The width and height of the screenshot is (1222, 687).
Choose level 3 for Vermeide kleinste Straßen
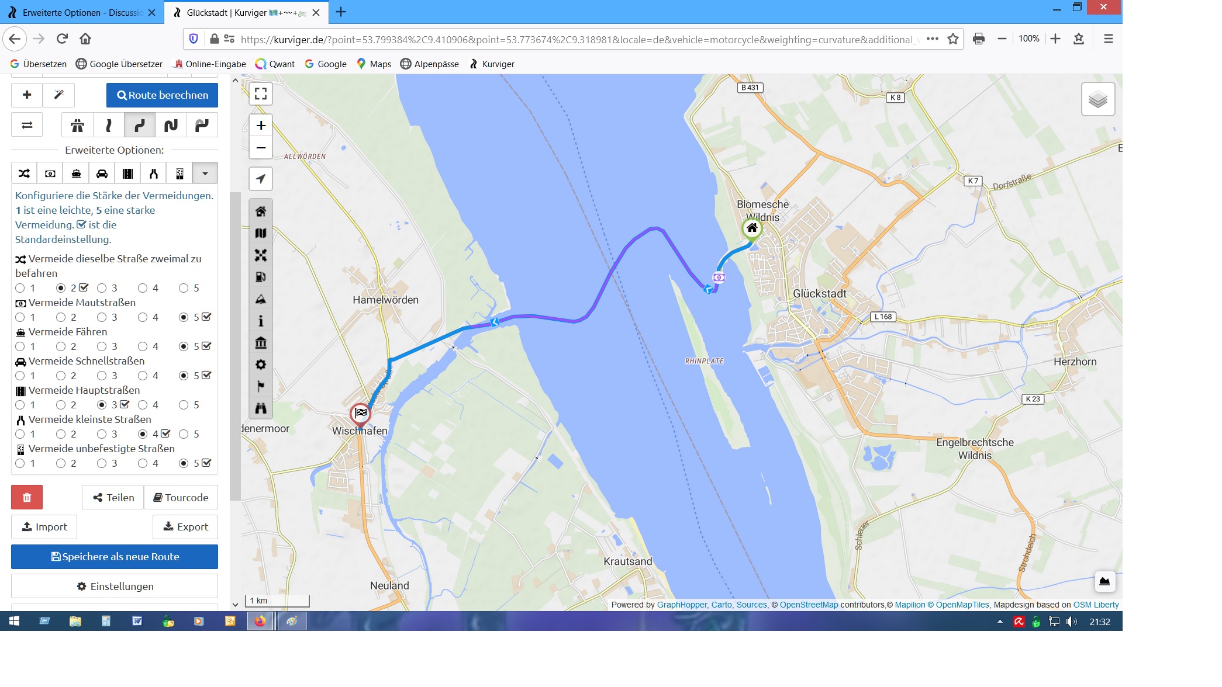pos(102,434)
